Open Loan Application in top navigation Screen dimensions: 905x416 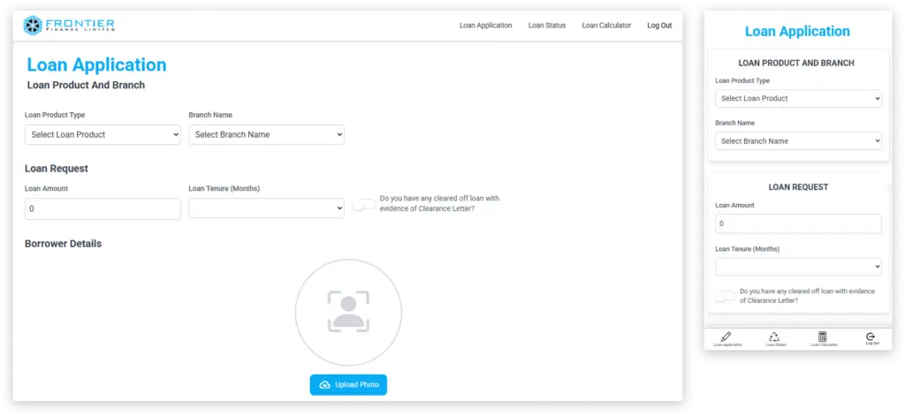(x=485, y=26)
